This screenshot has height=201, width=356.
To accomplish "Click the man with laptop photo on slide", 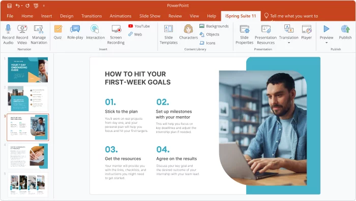I will [263, 128].
